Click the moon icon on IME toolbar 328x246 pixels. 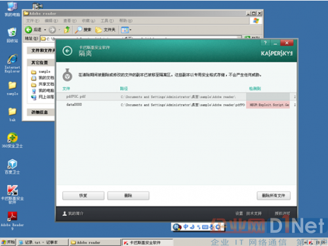192,227
